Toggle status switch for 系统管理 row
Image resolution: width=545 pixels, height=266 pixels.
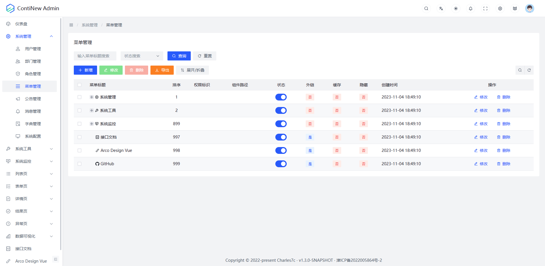pos(281,97)
